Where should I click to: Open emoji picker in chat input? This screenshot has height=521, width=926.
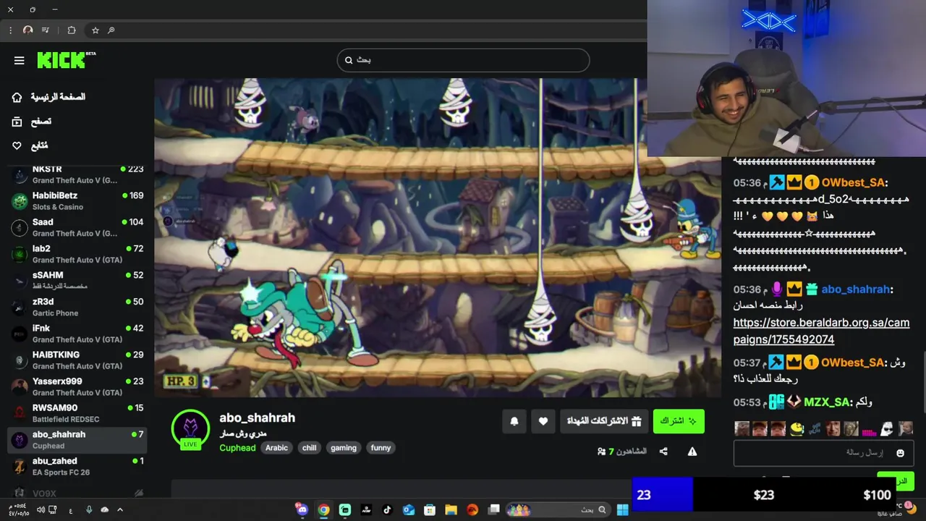tap(900, 453)
